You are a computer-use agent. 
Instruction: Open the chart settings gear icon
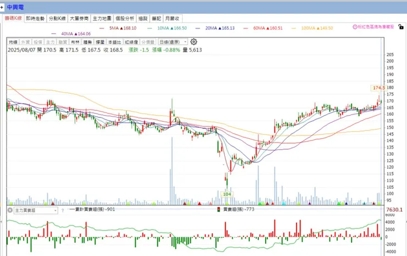pos(194,42)
